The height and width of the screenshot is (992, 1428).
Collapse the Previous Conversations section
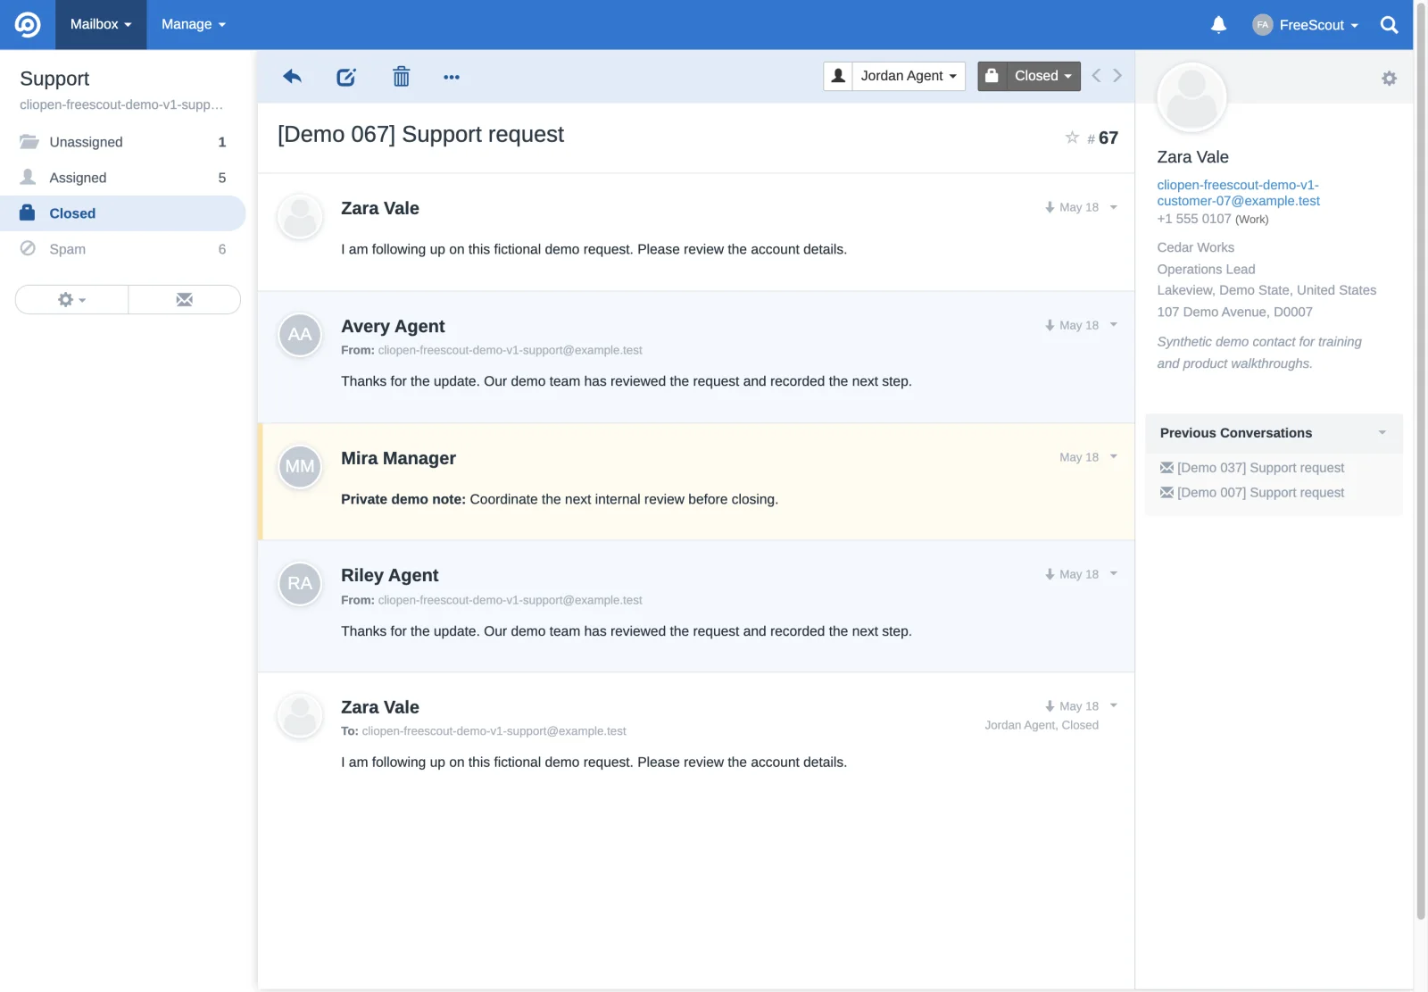[1274, 433]
